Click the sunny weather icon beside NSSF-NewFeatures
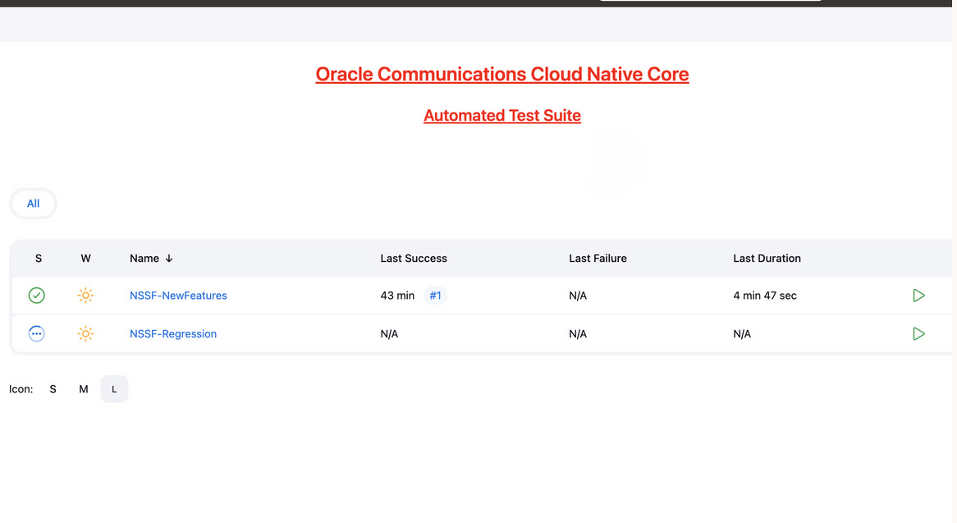 pyautogui.click(x=85, y=296)
